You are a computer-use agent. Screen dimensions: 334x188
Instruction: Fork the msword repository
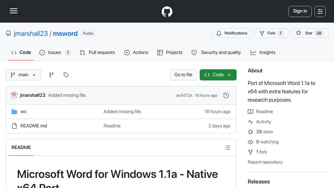pos(271,33)
